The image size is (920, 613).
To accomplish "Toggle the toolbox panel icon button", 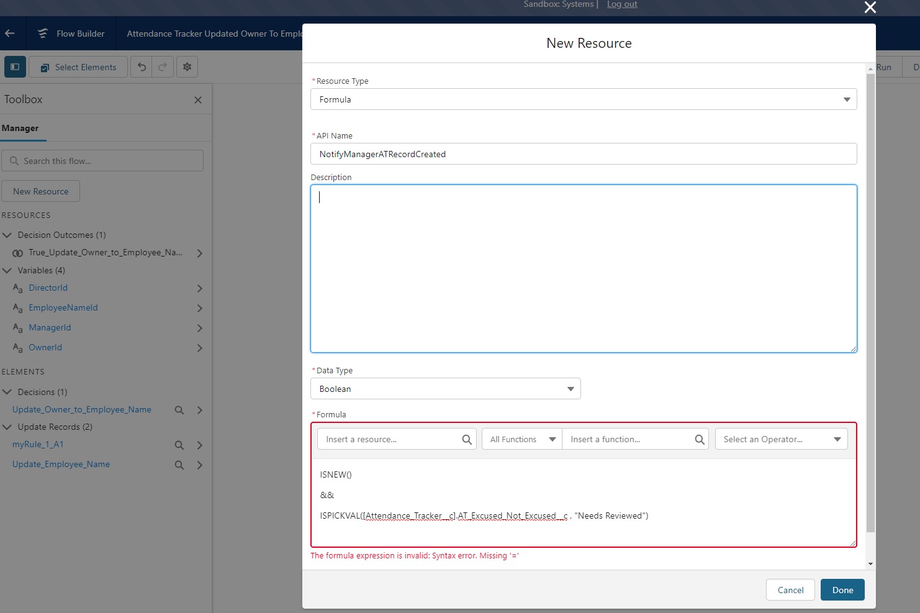I will (x=15, y=67).
